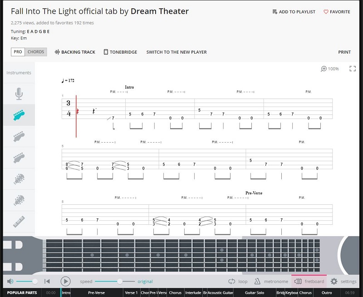The image size is (363, 297).
Task: Jump to the Outro part
Action: click(x=327, y=292)
